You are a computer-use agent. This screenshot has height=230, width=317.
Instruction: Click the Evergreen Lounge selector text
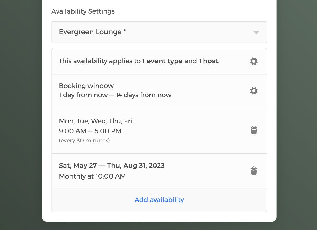point(90,32)
